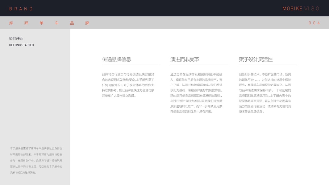The height and width of the screenshot is (185, 329).
Task: Click the MOBIKE VI 3.0 title
Action: coord(301,9)
